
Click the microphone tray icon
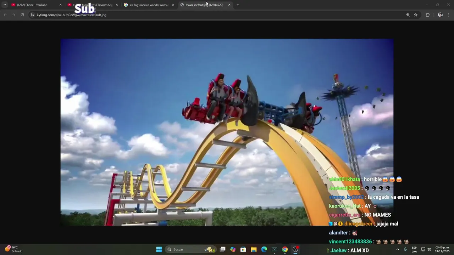[x=405, y=249]
